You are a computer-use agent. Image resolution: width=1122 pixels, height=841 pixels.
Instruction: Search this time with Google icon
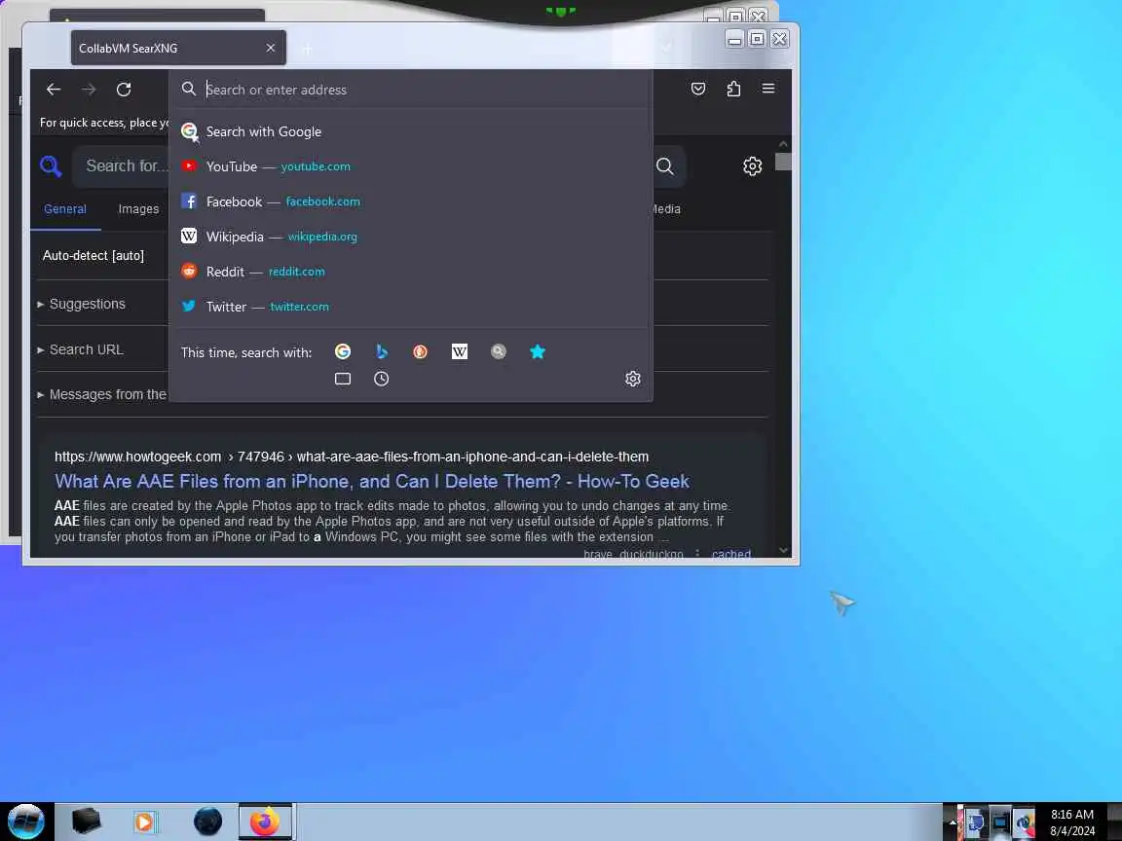click(x=343, y=351)
